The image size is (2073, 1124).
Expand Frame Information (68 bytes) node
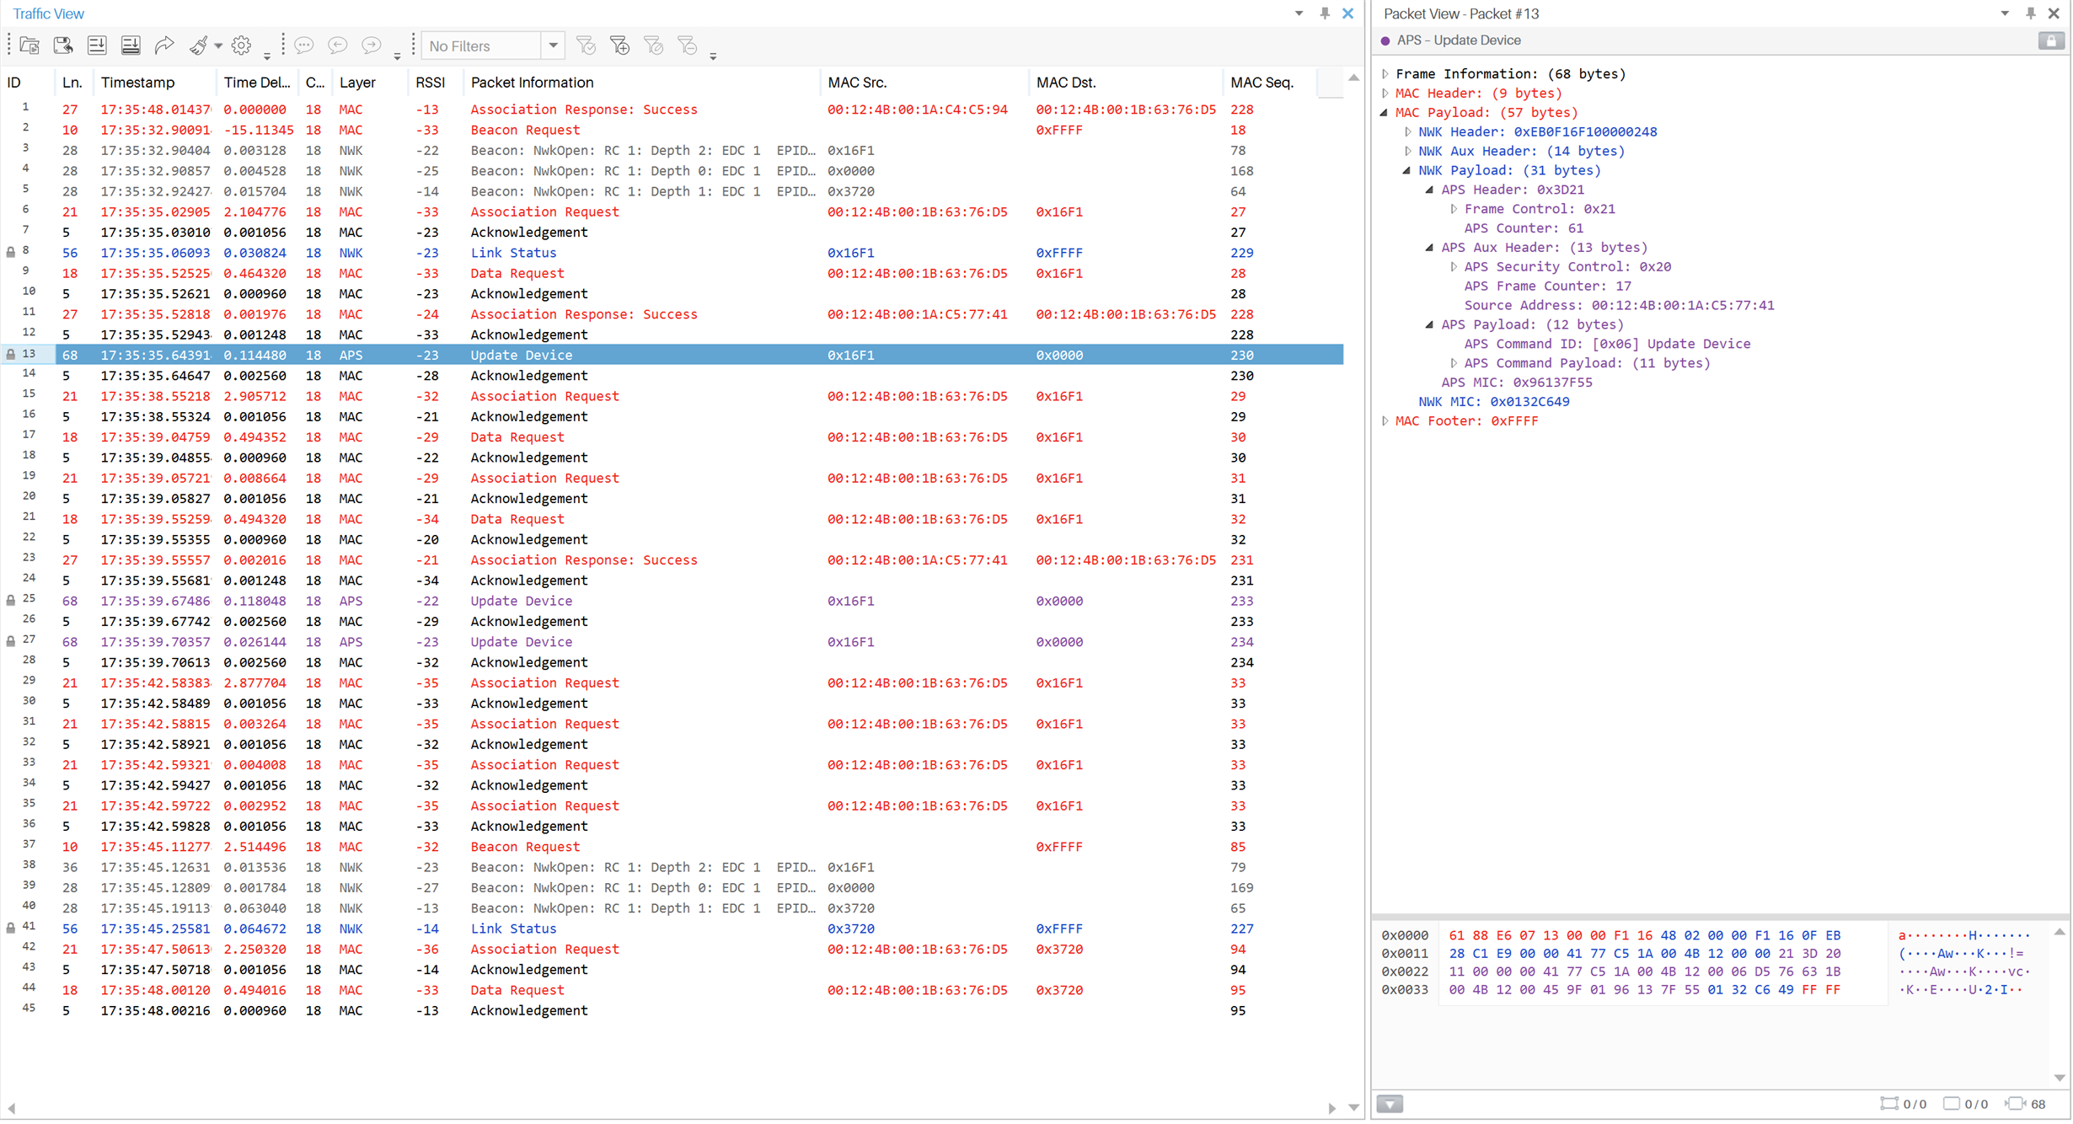coord(1385,74)
